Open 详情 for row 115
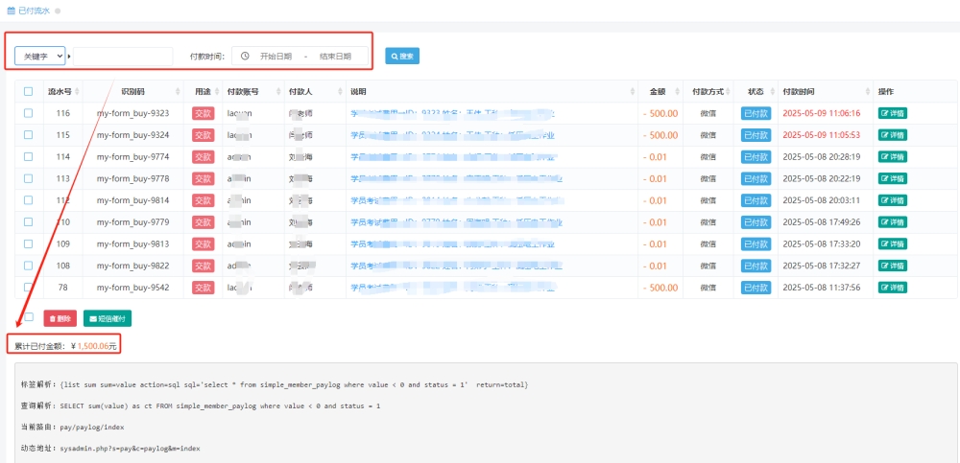 pyautogui.click(x=892, y=135)
